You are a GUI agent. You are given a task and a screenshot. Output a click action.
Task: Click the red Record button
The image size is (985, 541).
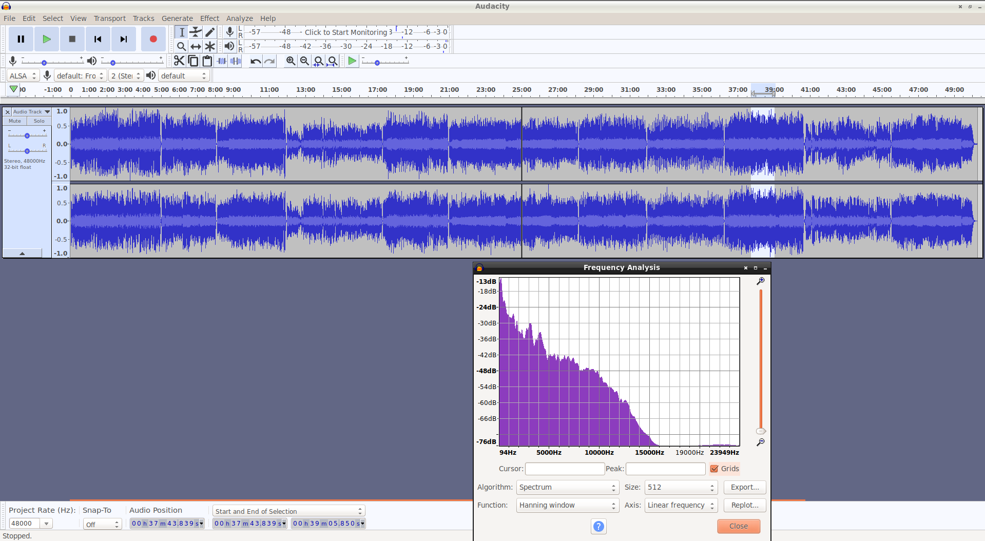153,39
